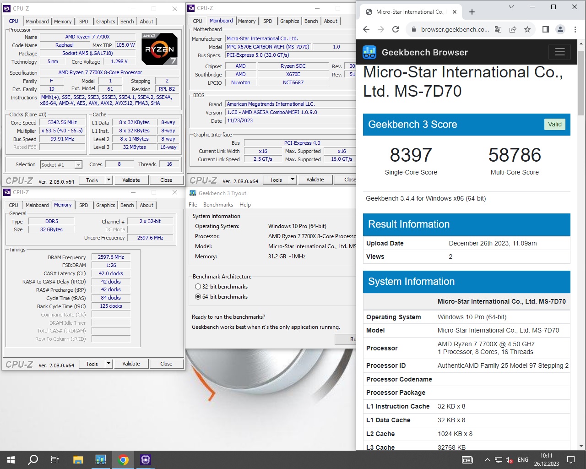Open Graphics tab in CPU-Z Mainboard window

[289, 21]
